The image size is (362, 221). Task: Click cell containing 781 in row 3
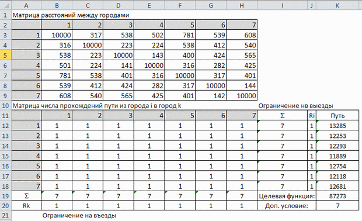pos(180,35)
